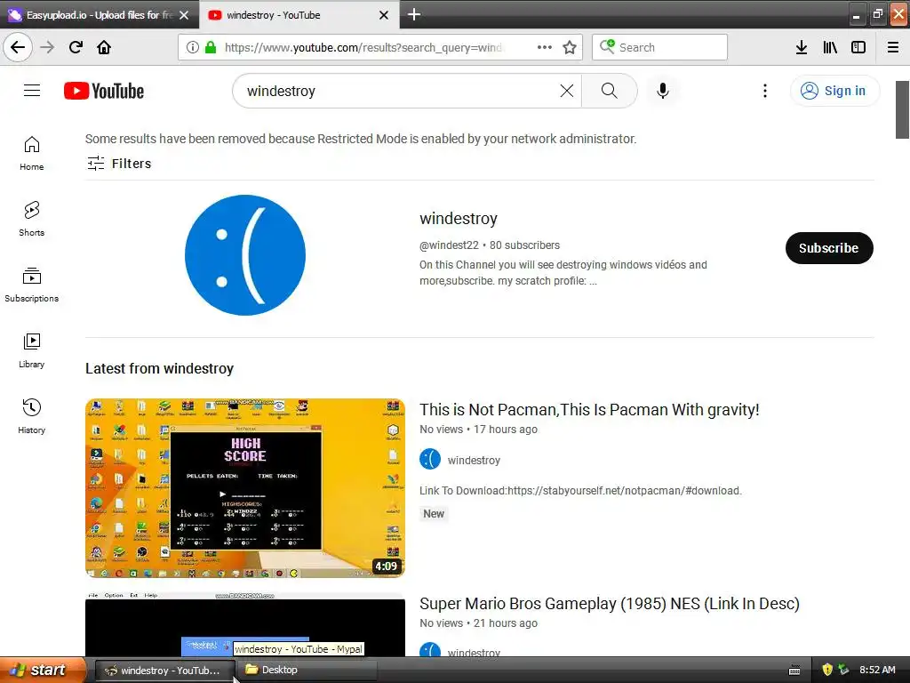Screen dimensions: 910x683
Task: Show site information icon in address bar
Action: [x=193, y=47]
